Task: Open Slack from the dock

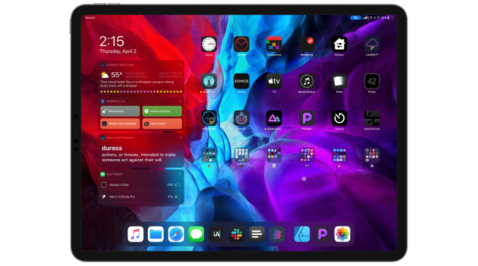Action: 237,234
